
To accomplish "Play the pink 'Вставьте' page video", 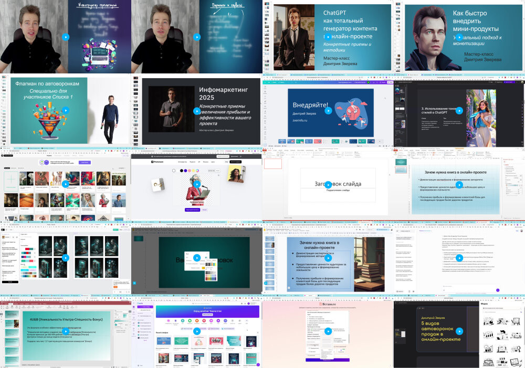I will pos(328,331).
